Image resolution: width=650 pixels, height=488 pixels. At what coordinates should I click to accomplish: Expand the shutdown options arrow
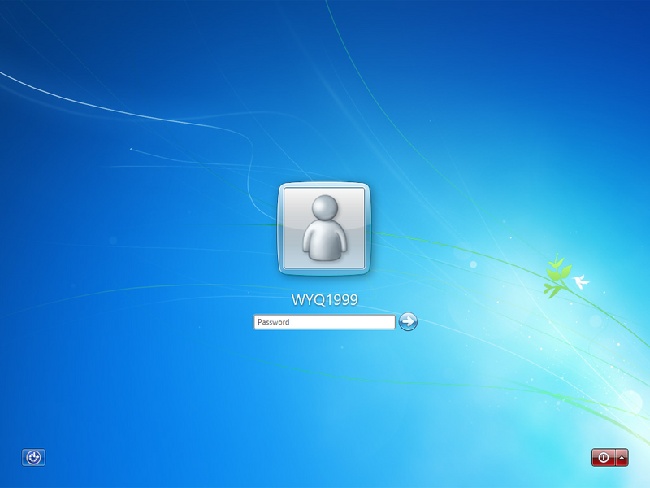pyautogui.click(x=622, y=457)
